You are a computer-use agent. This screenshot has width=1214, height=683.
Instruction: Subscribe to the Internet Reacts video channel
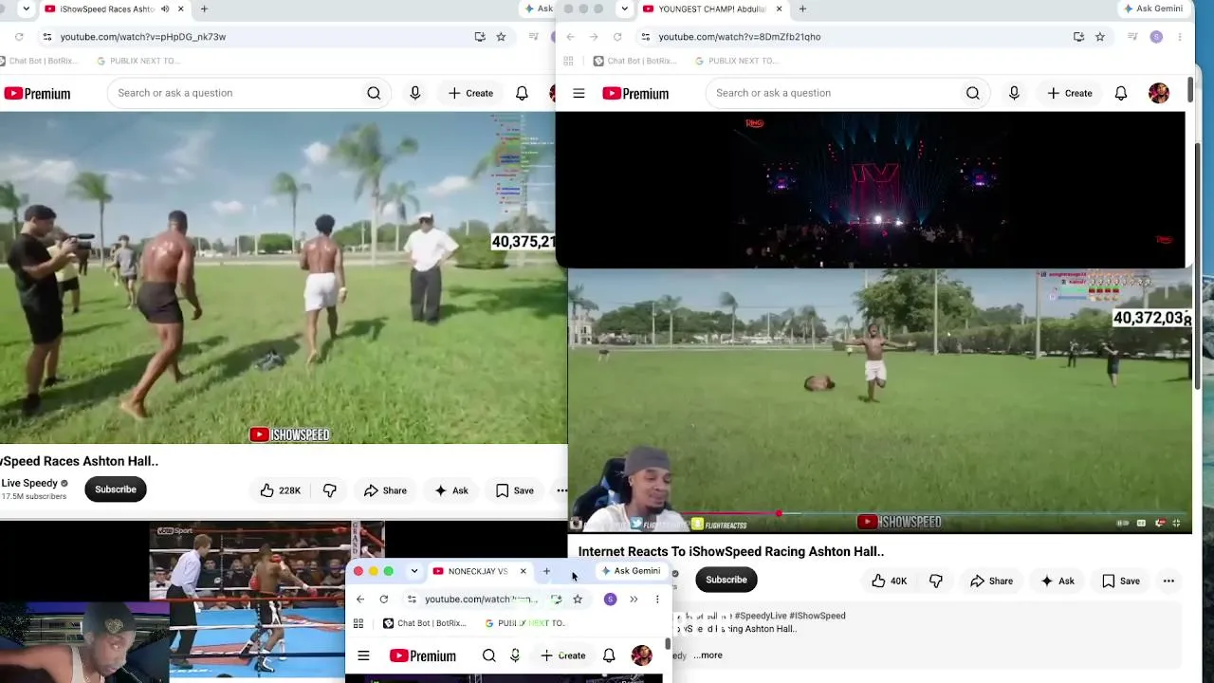pyautogui.click(x=727, y=580)
